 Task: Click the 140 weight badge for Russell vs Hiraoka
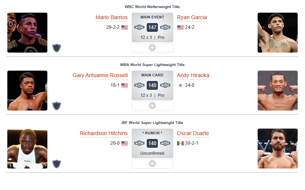pyautogui.click(x=152, y=85)
